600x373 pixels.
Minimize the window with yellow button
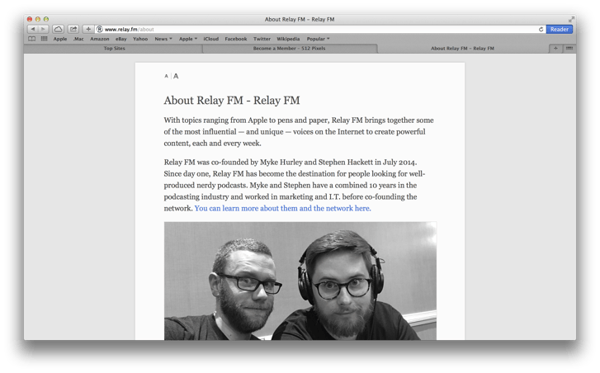pyautogui.click(x=37, y=19)
